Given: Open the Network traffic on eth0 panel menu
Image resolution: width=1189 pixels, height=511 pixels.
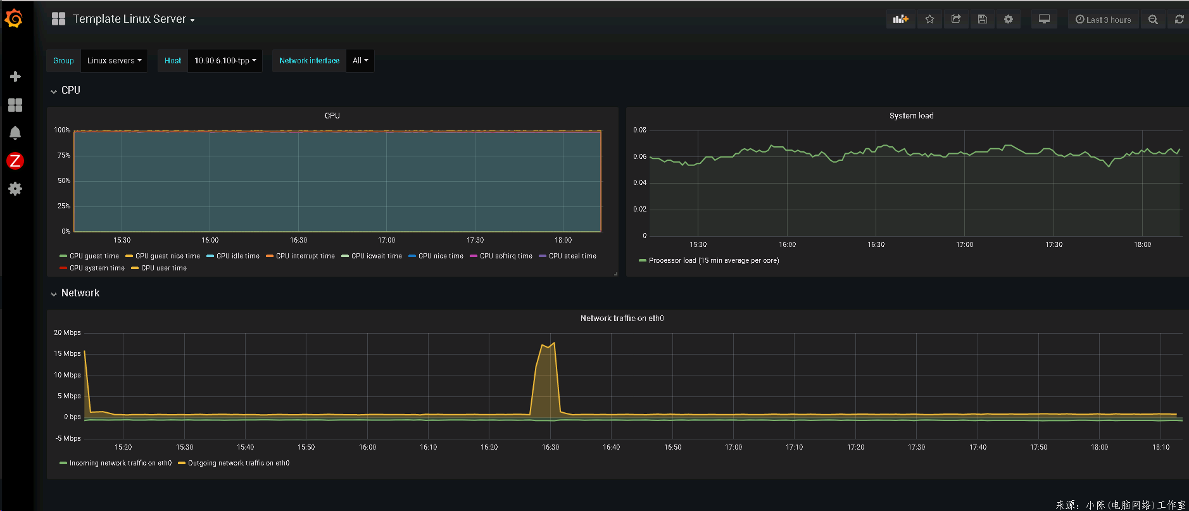Looking at the screenshot, I should (622, 319).
